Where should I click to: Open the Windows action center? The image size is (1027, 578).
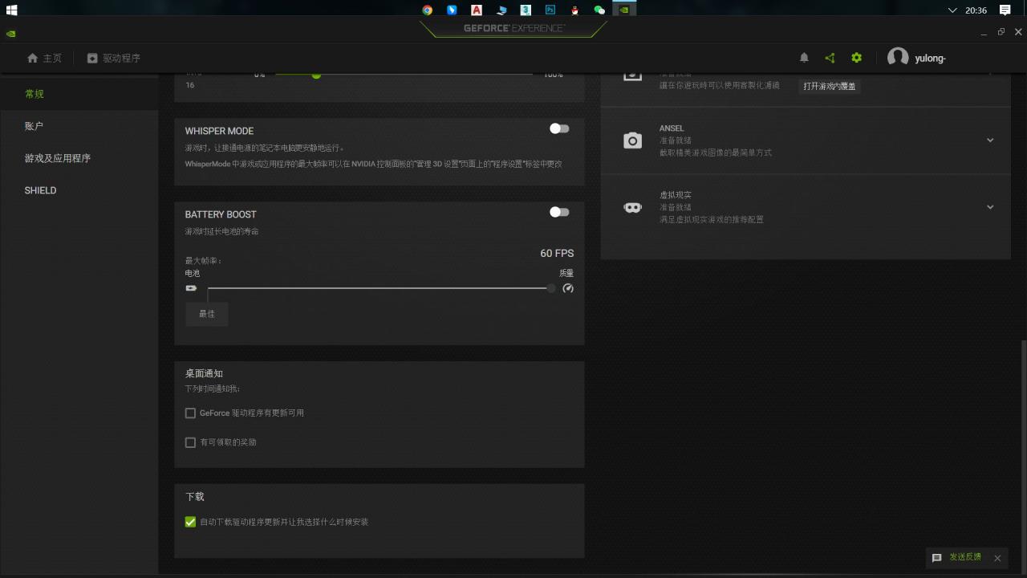1005,10
